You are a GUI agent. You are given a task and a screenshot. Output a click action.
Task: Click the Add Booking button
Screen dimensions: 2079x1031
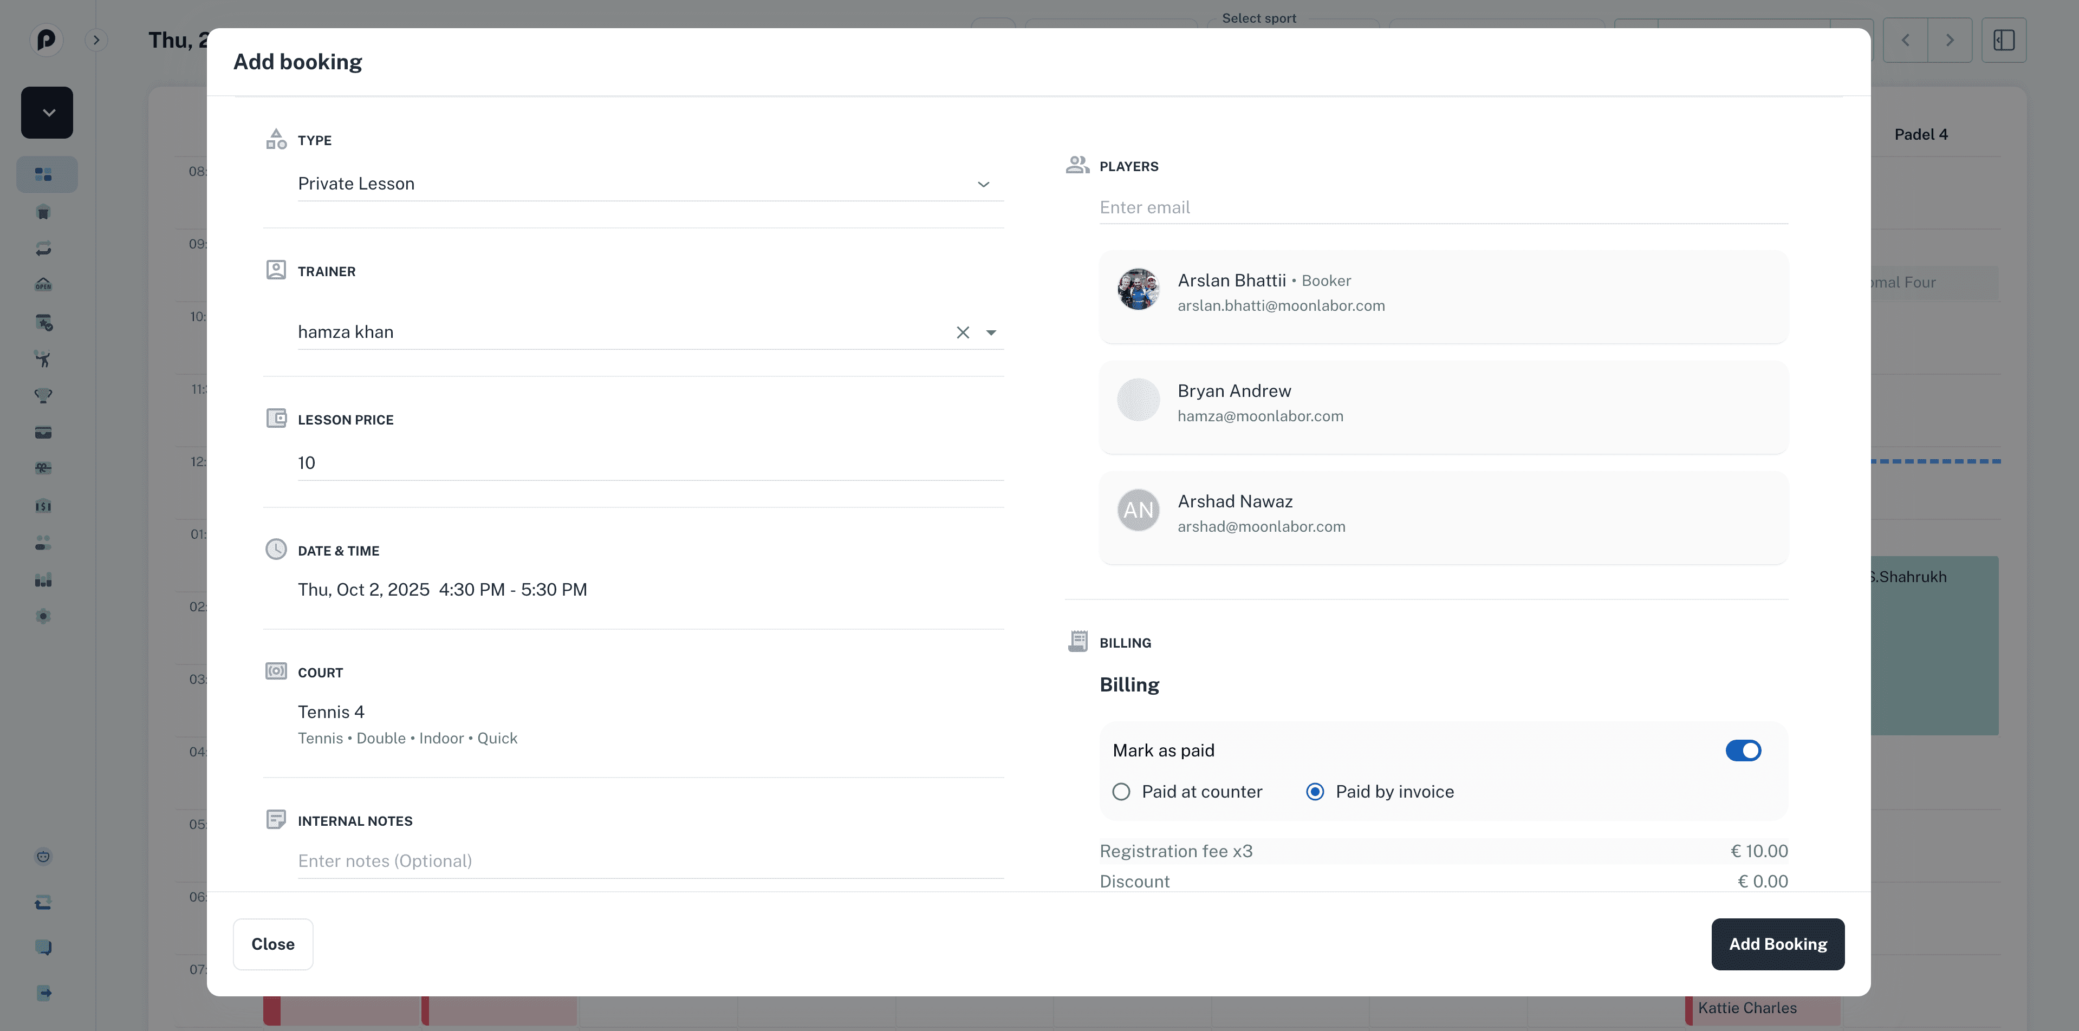[1777, 944]
